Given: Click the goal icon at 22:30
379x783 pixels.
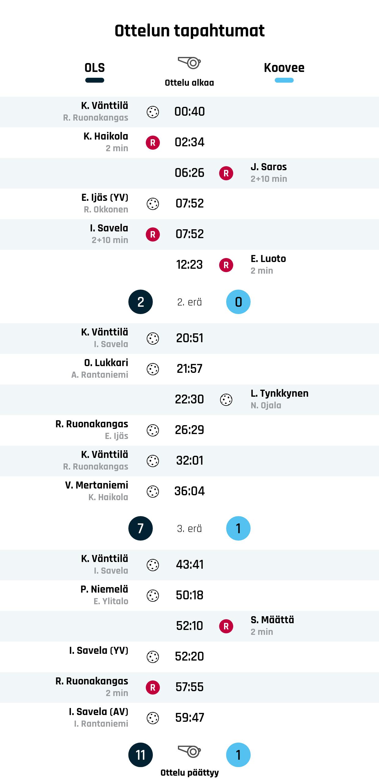Looking at the screenshot, I should click(226, 400).
